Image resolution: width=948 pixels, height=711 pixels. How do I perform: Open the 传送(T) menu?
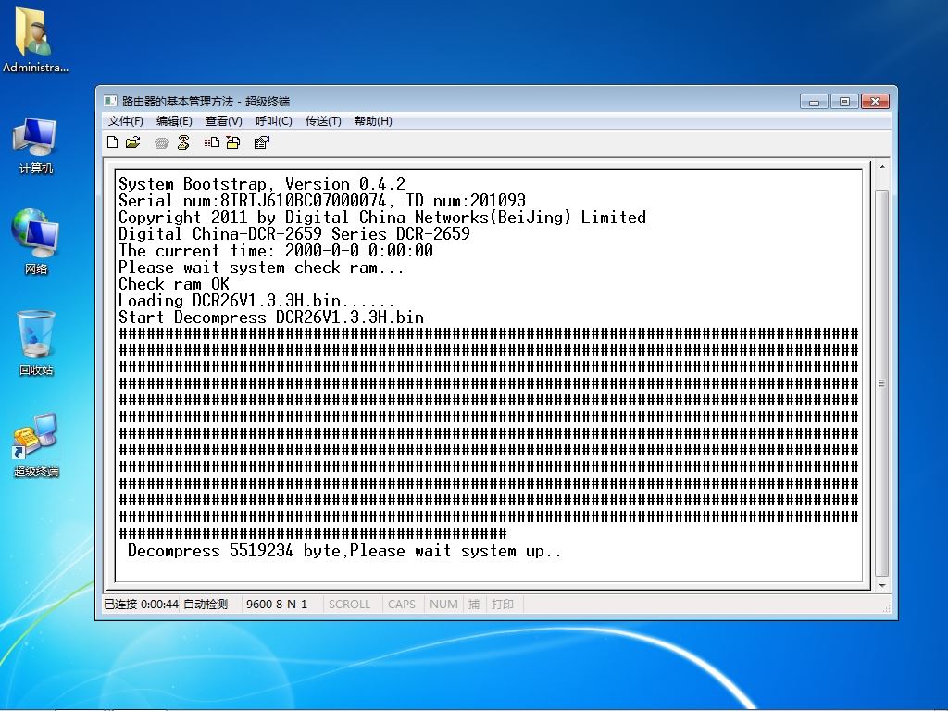click(x=323, y=121)
